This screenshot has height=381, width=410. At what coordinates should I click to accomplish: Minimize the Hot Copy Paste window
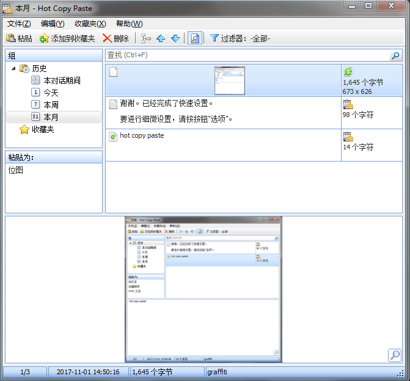352,5
